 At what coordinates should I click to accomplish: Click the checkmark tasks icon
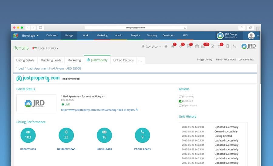(212, 46)
